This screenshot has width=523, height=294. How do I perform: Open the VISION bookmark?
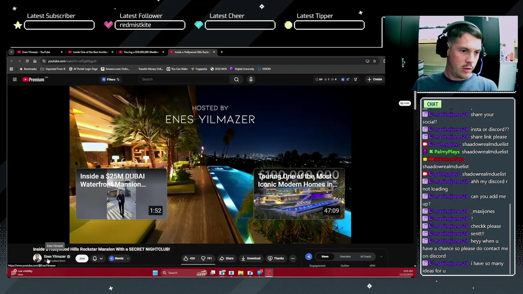(264, 69)
